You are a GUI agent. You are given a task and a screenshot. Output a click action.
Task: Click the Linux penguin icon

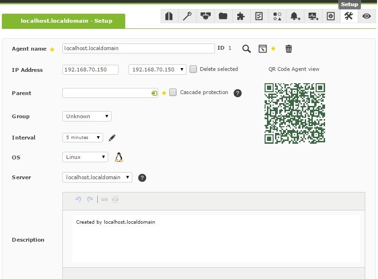(x=119, y=157)
